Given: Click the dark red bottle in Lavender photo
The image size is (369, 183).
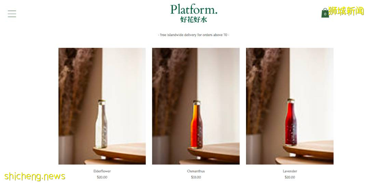Looking at the screenshot, I should [291, 122].
